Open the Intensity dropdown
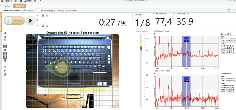The width and height of the screenshot is (236, 110). [x=62, y=10]
